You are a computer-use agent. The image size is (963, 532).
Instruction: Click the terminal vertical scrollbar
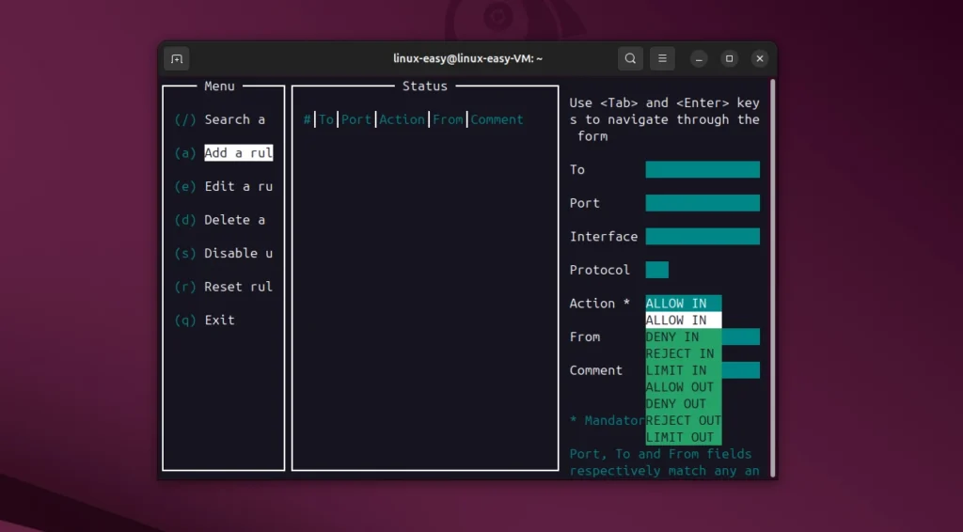click(773, 276)
